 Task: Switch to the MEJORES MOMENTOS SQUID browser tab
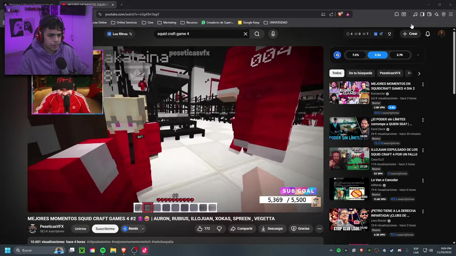click(x=87, y=5)
